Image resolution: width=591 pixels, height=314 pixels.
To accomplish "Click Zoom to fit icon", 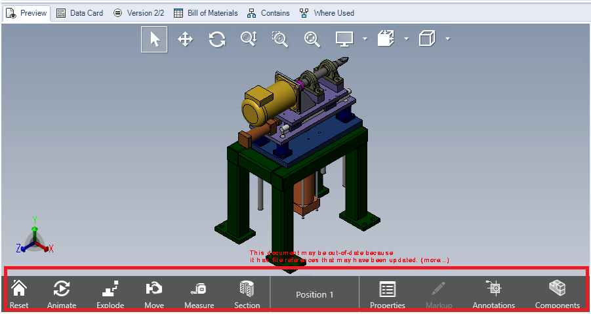I will (x=312, y=39).
